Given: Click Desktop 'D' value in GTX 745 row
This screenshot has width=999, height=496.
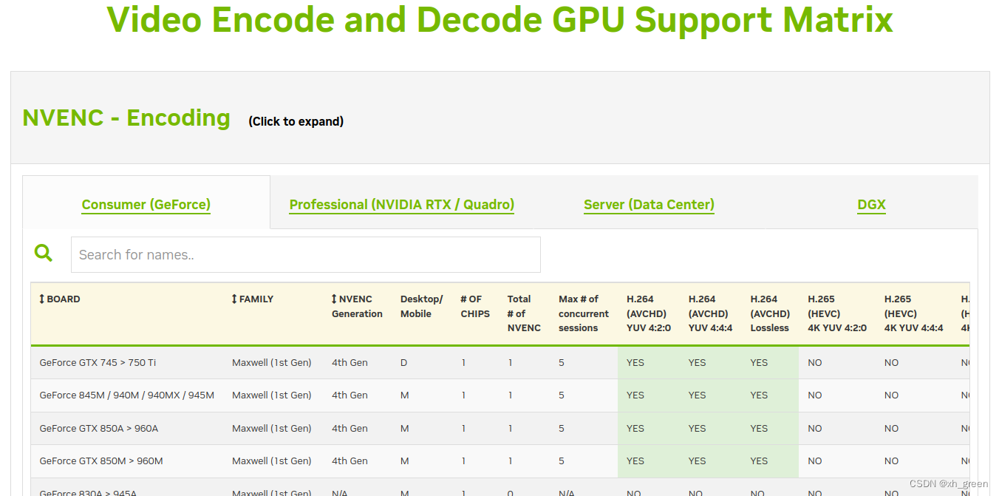Looking at the screenshot, I should coord(403,363).
